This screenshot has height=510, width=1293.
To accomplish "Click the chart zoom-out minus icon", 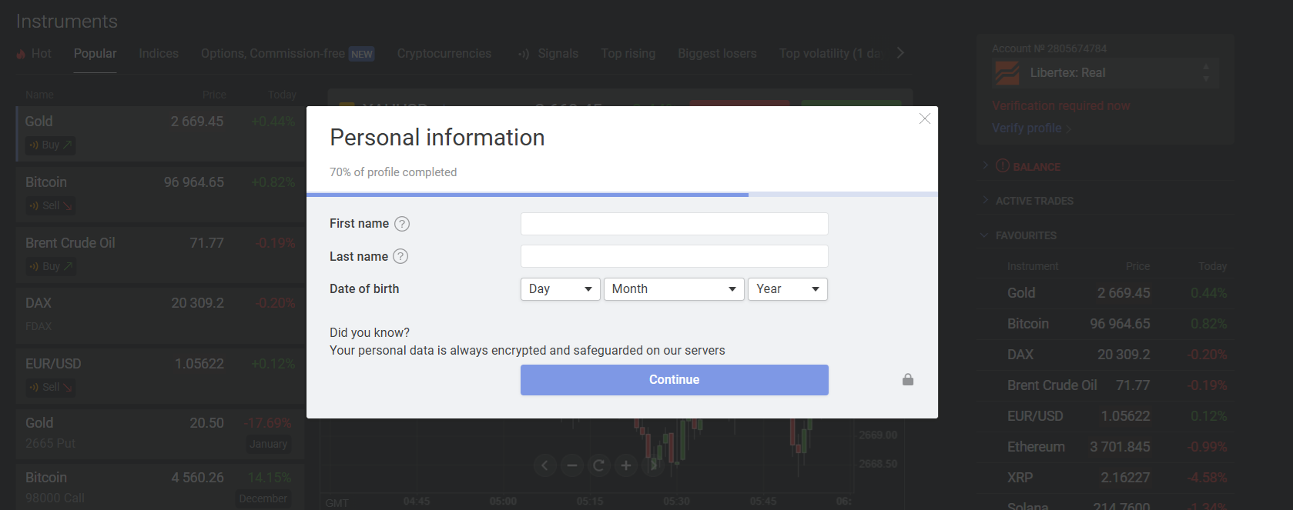I will pyautogui.click(x=572, y=465).
